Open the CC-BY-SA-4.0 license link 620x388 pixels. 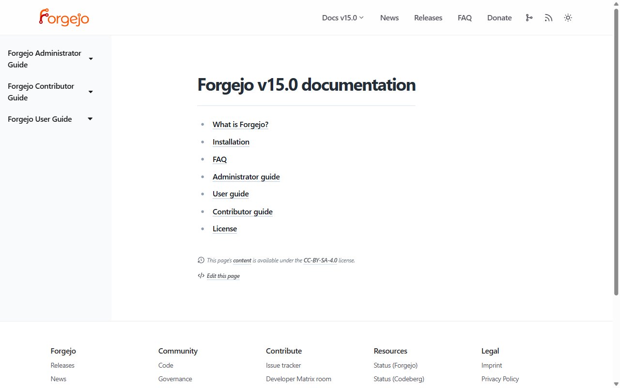pyautogui.click(x=320, y=260)
